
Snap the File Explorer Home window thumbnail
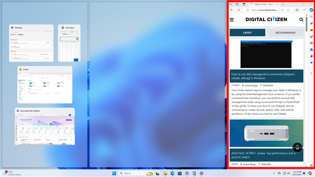45,85
